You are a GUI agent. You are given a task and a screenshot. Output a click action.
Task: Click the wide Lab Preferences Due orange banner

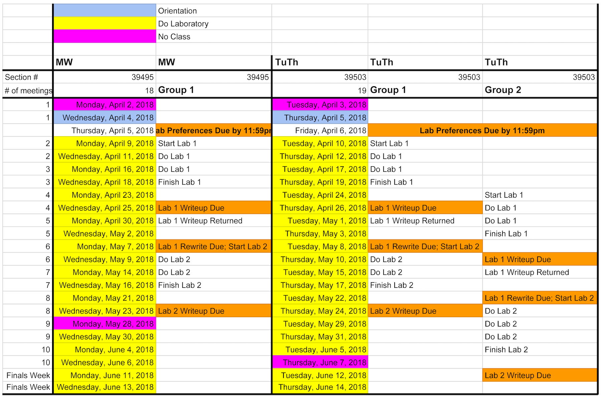coord(482,130)
